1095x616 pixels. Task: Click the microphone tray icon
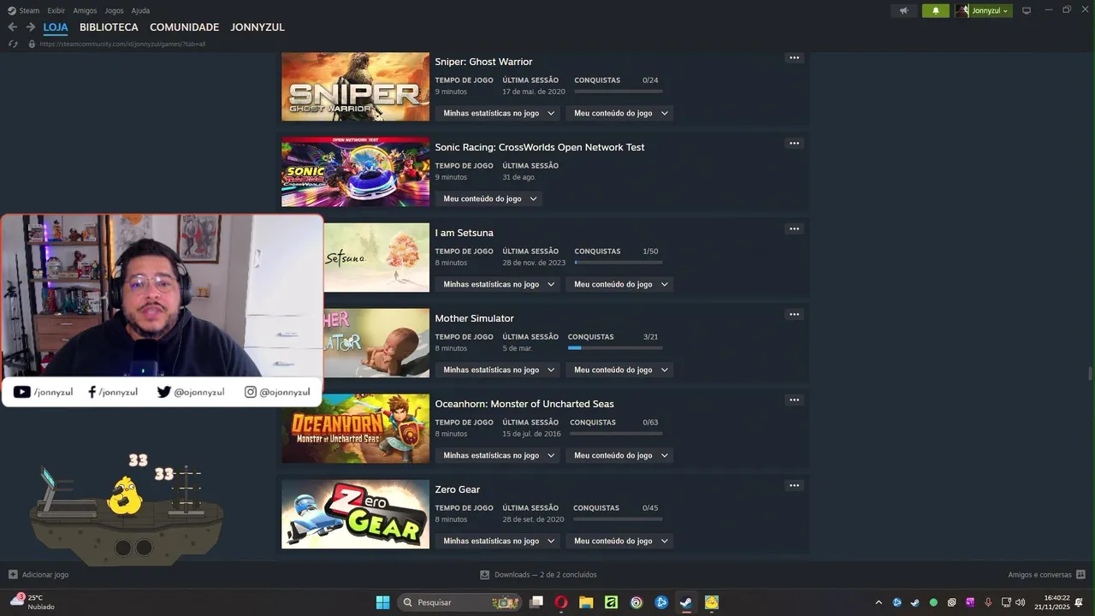tap(988, 602)
